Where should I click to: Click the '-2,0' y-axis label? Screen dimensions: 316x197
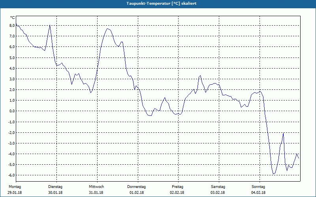(11, 132)
